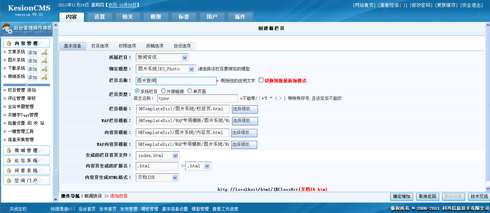Click the hand icon on 论坛系统 panel

pos(9,161)
